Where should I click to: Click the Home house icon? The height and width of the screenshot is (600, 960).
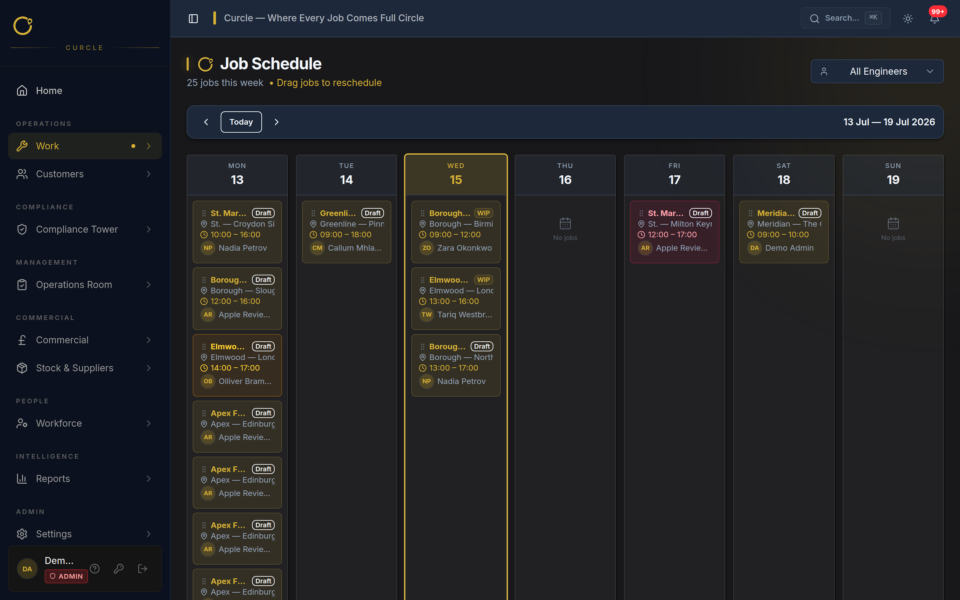click(x=22, y=90)
